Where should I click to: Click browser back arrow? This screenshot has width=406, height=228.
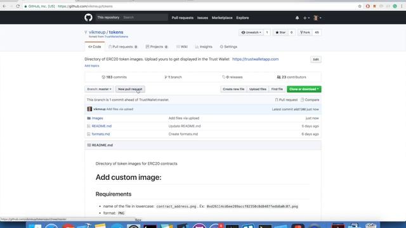click(x=4, y=6)
